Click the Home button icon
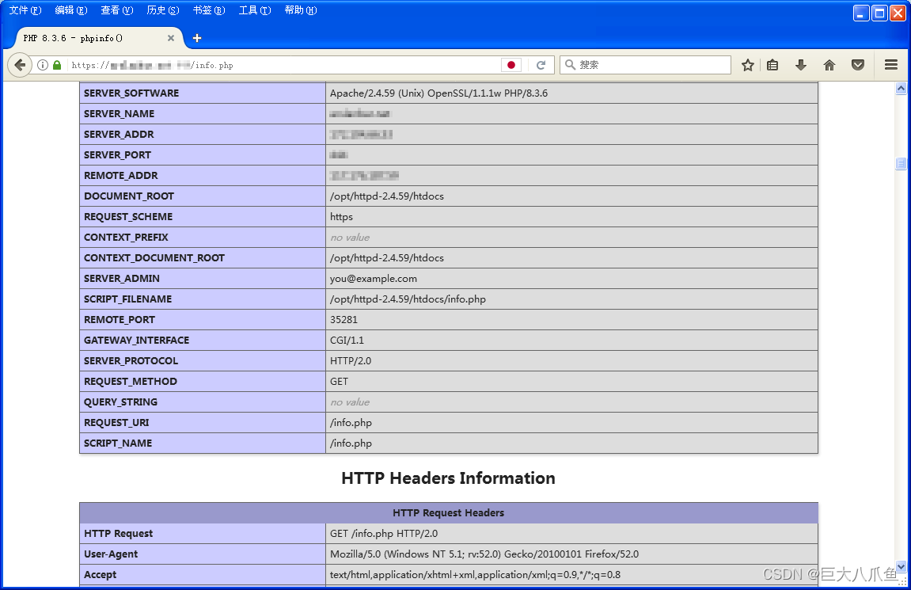 tap(829, 66)
